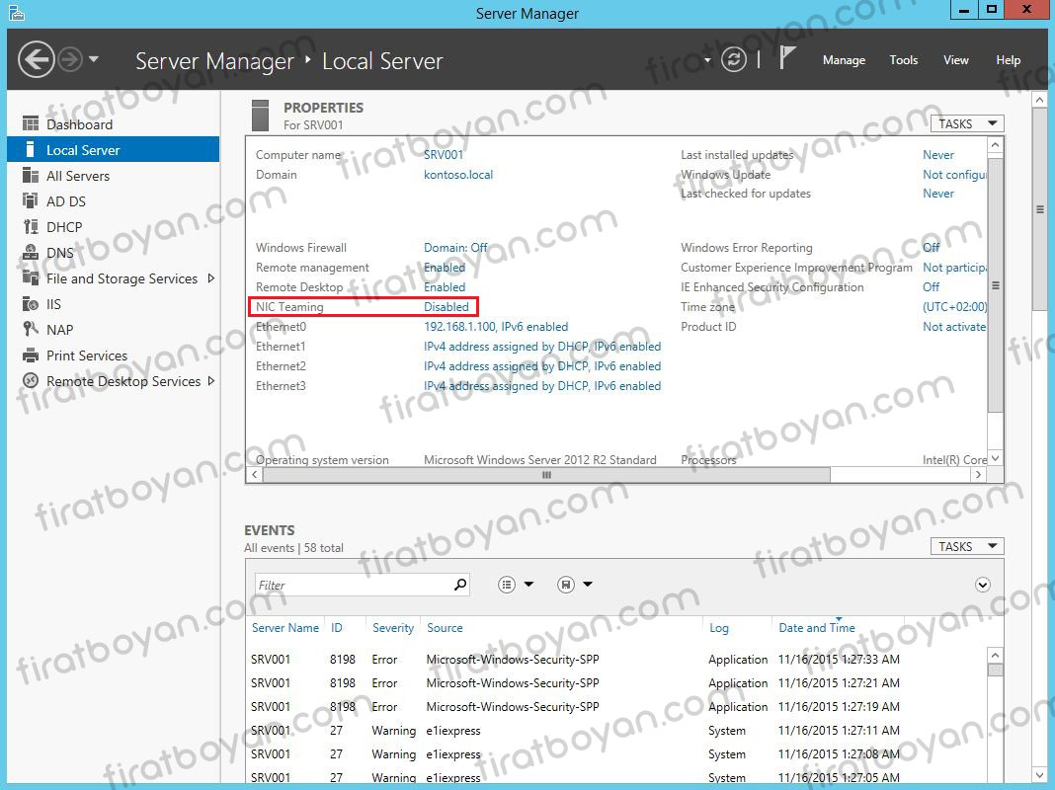Open the Tools menu

click(904, 60)
